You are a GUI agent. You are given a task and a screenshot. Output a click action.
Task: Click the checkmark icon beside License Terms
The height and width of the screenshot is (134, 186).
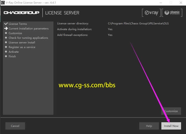point(6,24)
